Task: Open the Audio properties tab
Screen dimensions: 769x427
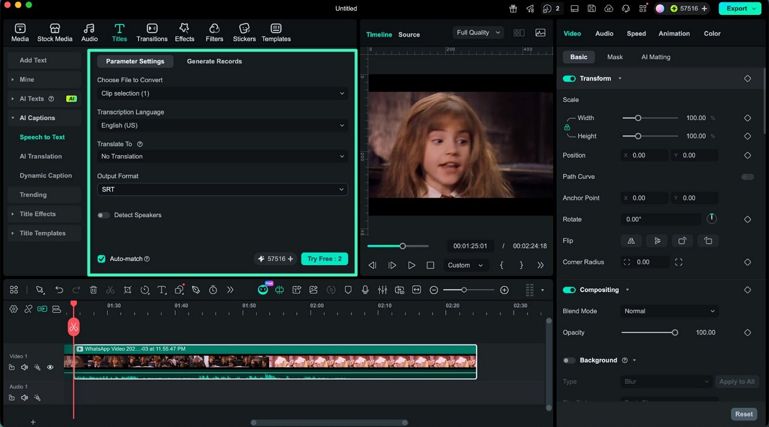Action: [604, 34]
